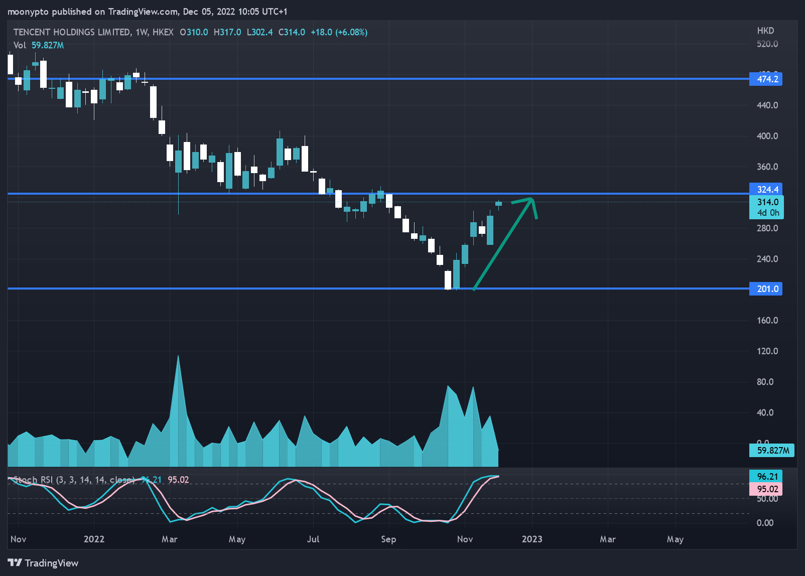Click the Sep time axis label
Viewport: 805px width, 576px height.
click(388, 539)
